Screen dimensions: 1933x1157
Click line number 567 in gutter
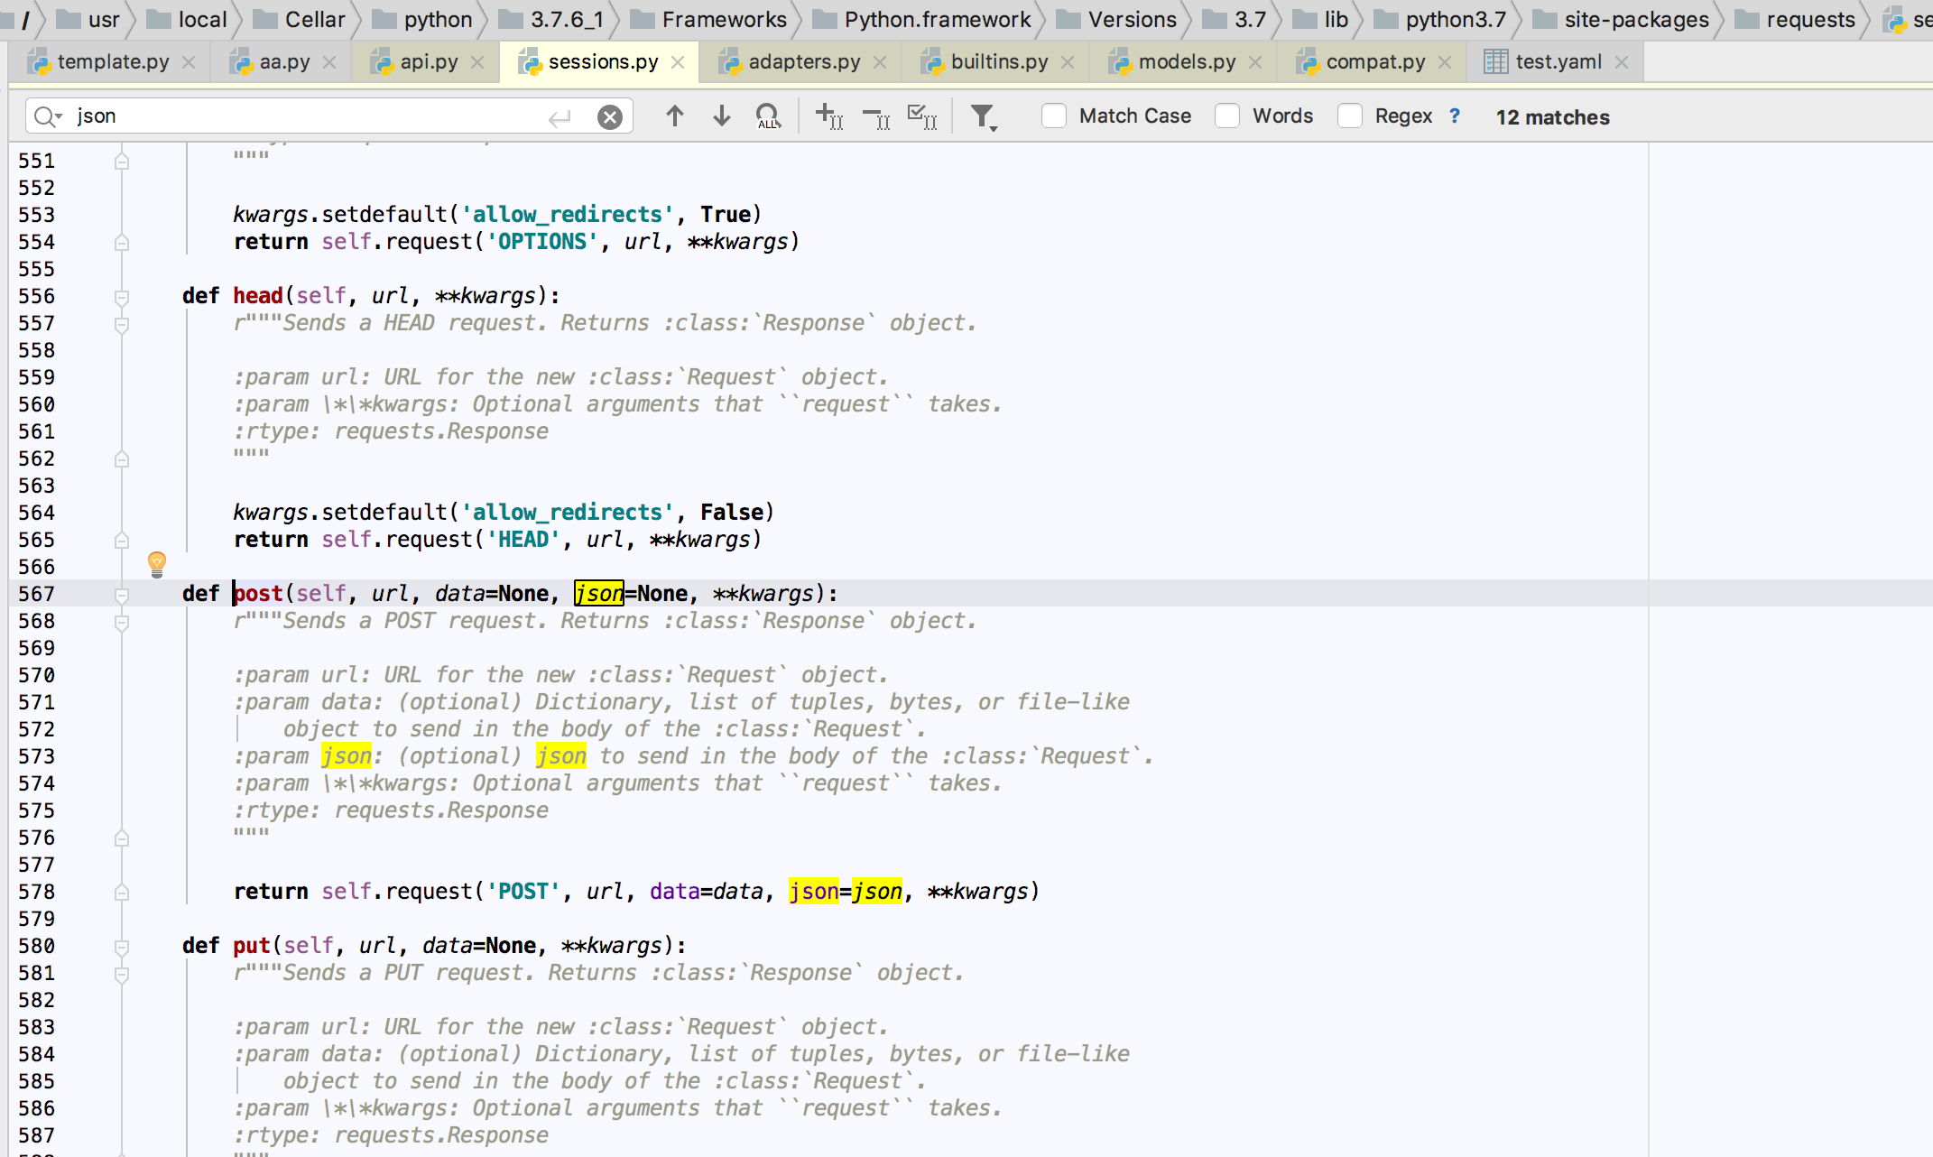pyautogui.click(x=37, y=594)
